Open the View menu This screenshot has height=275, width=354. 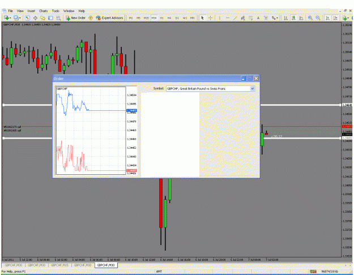[20, 11]
